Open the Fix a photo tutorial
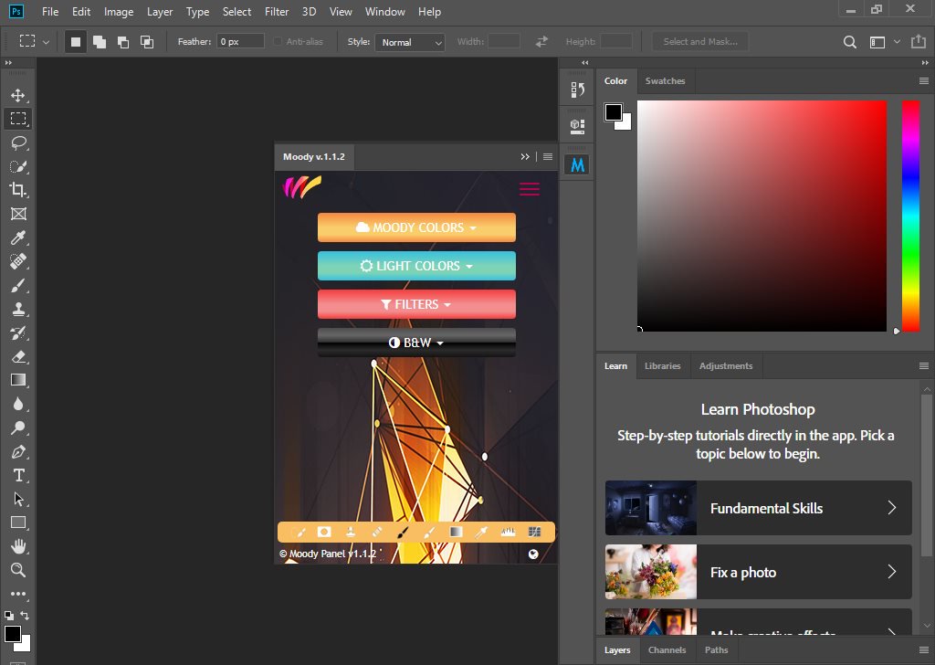This screenshot has height=665, width=935. tap(758, 572)
